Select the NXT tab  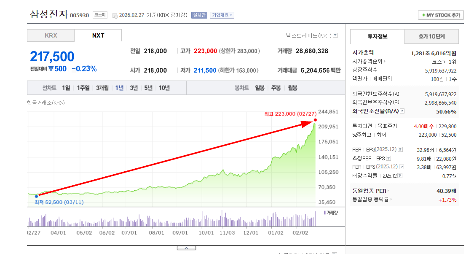[98, 36]
